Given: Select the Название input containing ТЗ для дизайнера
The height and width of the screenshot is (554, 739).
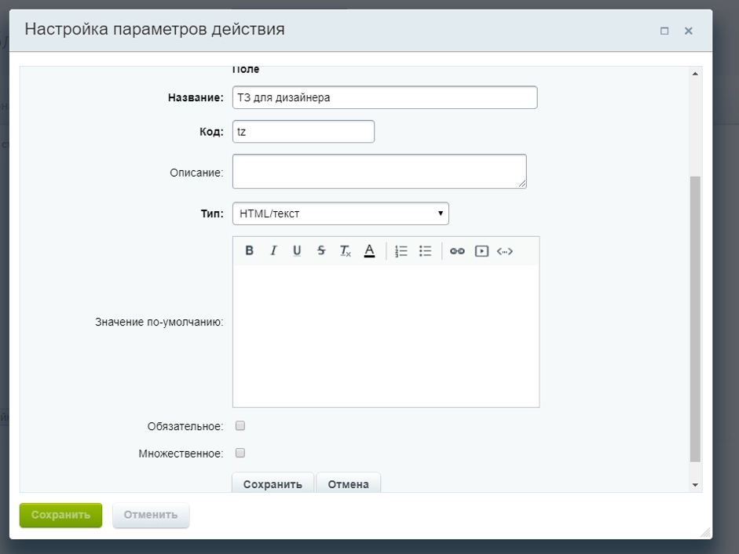Looking at the screenshot, I should pos(383,97).
